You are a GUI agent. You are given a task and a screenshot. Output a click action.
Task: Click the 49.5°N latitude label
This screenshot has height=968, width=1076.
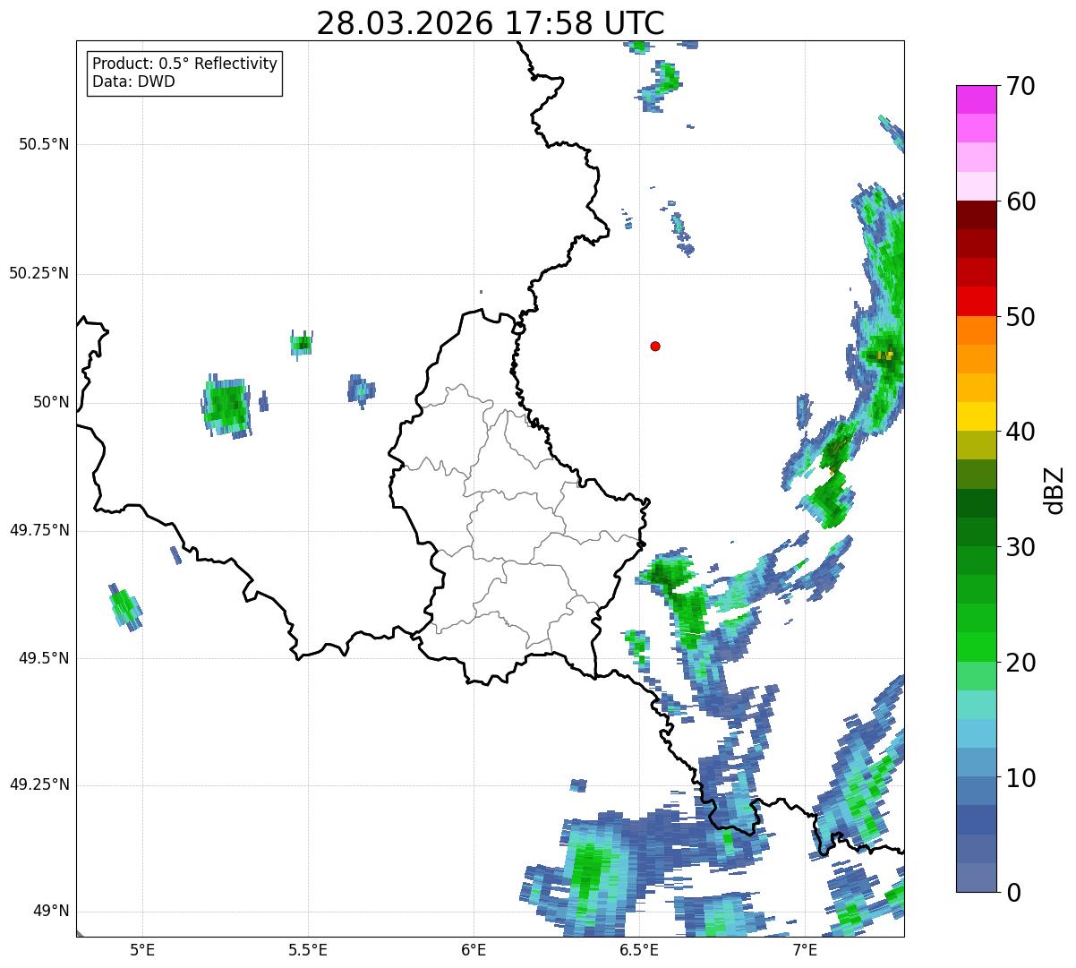coord(43,658)
